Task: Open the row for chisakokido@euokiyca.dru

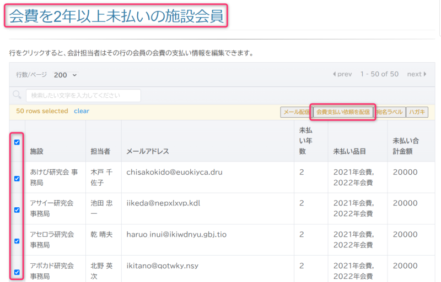Action: (x=174, y=172)
